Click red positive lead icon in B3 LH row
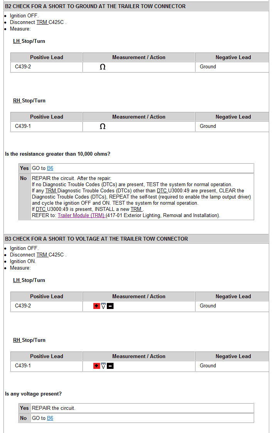Viewport: 275px width, 433px height. 96,306
